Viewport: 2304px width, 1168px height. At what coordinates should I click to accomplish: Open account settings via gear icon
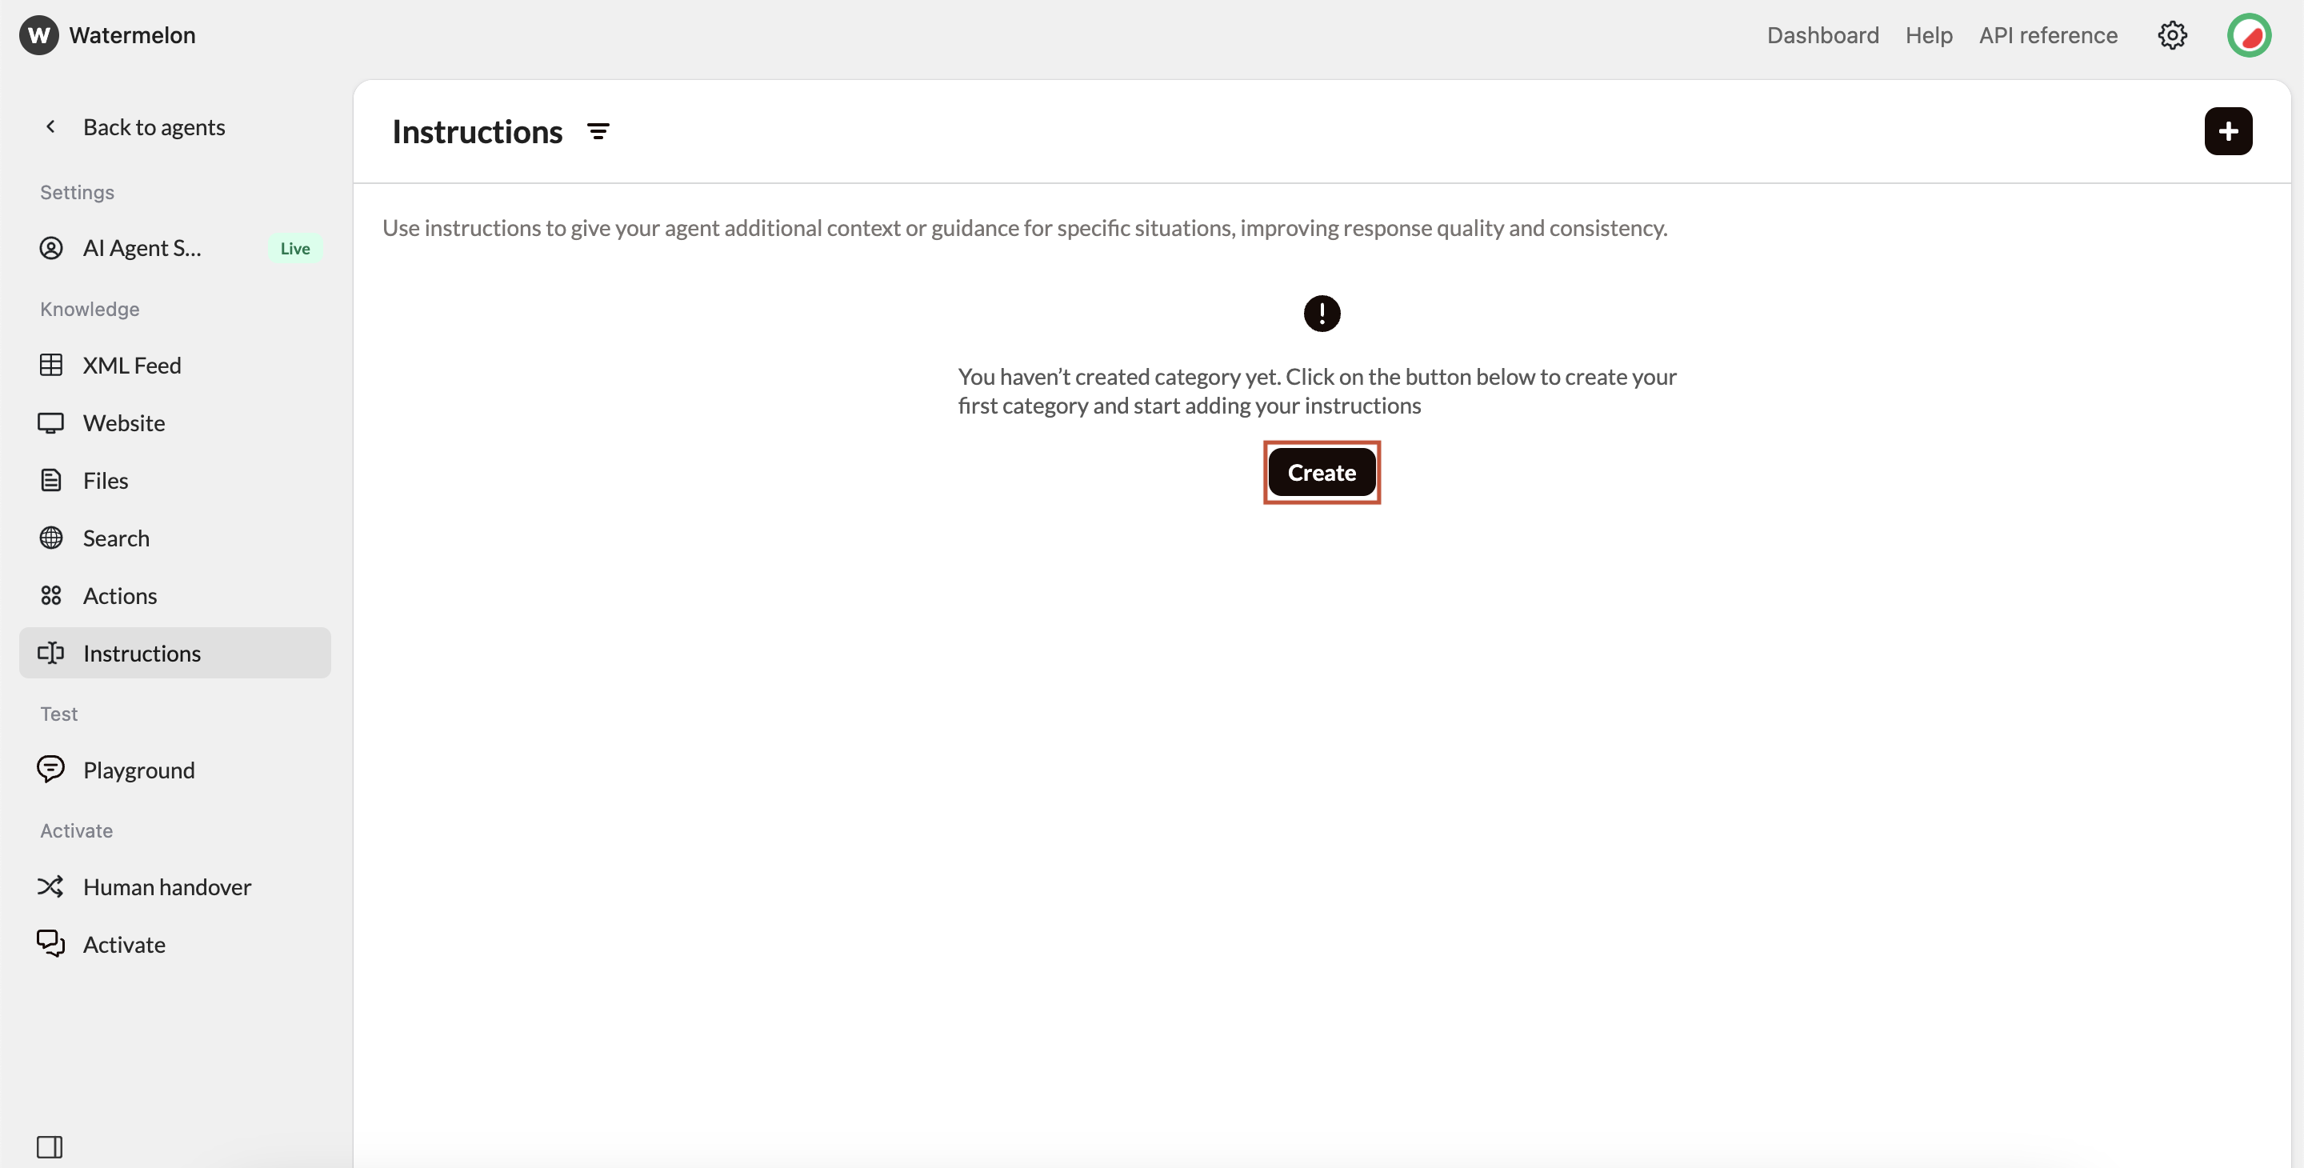click(2173, 35)
